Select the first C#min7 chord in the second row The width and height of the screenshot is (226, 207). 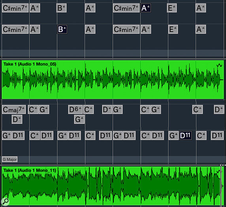click(15, 29)
